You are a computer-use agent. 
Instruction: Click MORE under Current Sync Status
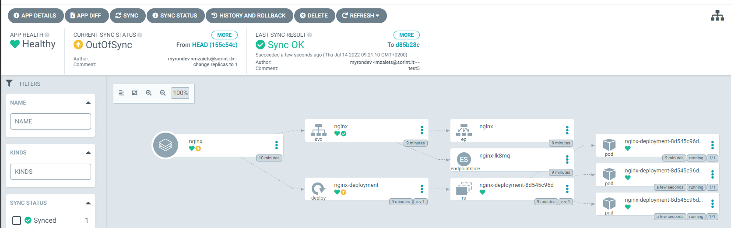click(x=225, y=35)
